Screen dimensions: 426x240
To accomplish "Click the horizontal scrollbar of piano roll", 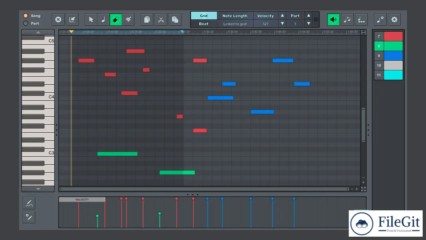I will [x=204, y=189].
